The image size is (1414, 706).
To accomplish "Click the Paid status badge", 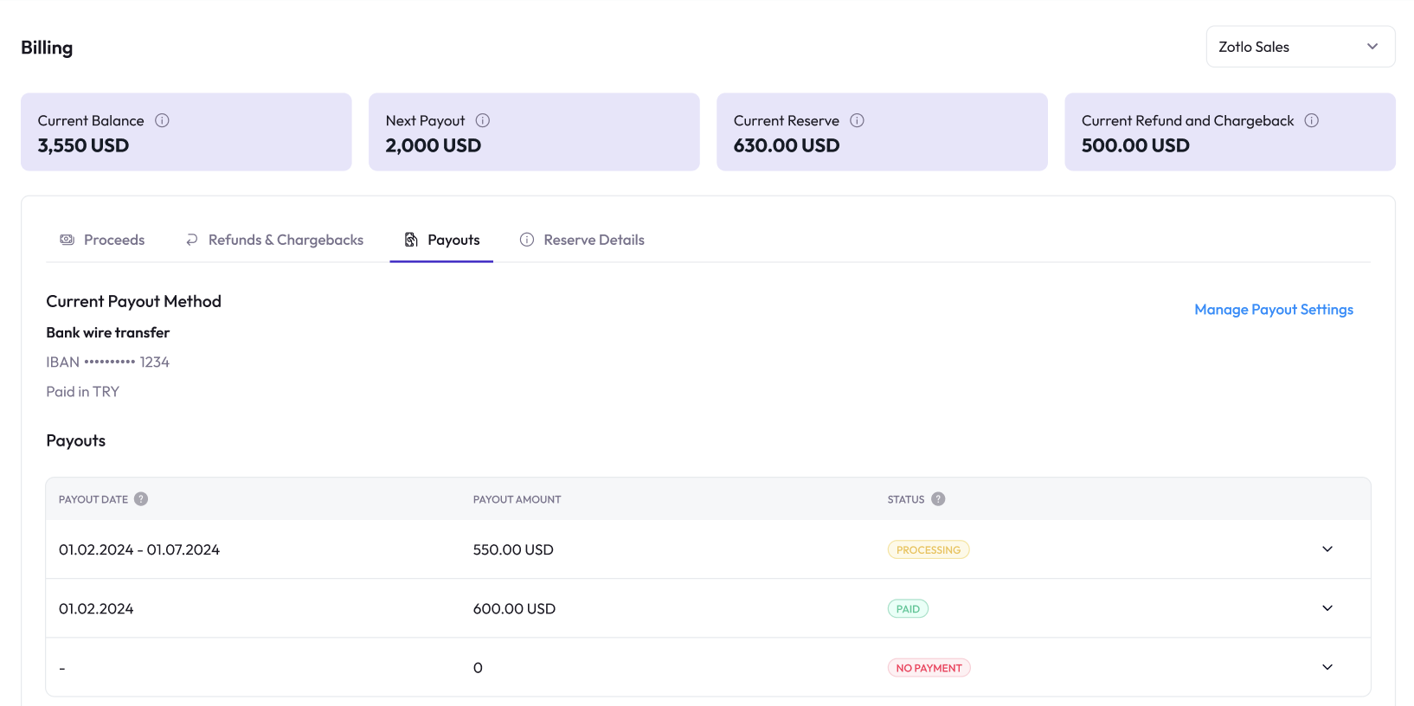I will pyautogui.click(x=908, y=609).
